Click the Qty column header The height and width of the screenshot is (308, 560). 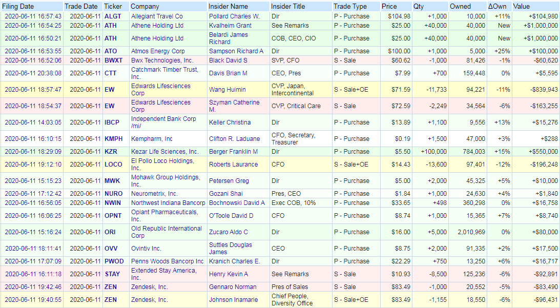click(x=419, y=7)
